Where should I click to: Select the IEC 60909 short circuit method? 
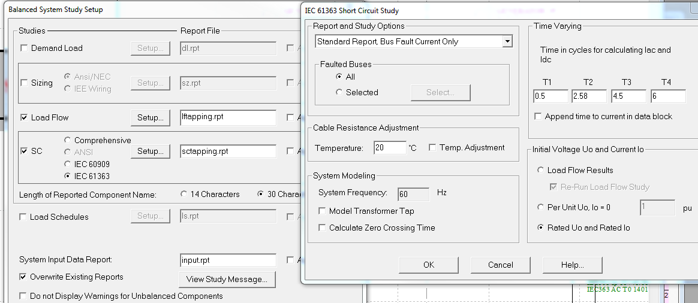[68, 164]
